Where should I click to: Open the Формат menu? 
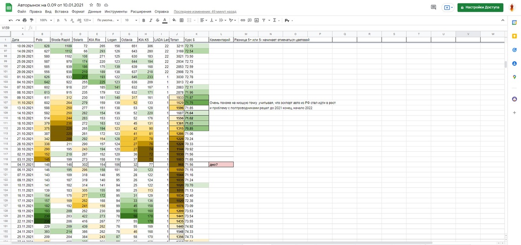pos(78,12)
